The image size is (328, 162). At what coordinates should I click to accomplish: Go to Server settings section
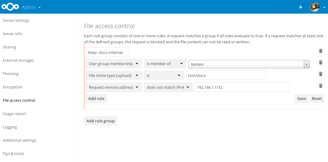point(16,21)
